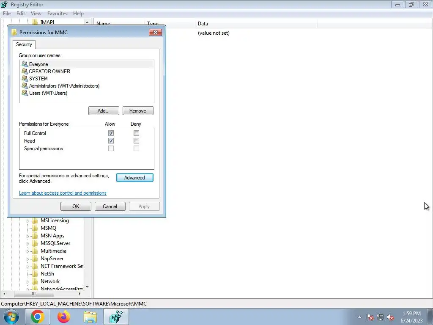The height and width of the screenshot is (325, 433).
Task: Click the tree scroll up arrow
Action: click(x=87, y=22)
